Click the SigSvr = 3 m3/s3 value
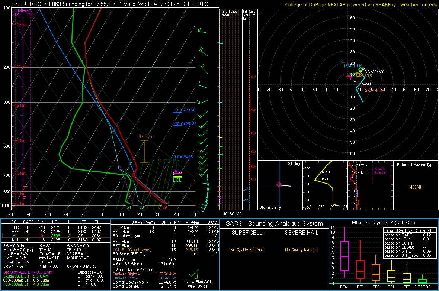439x291 pixels. point(82,266)
